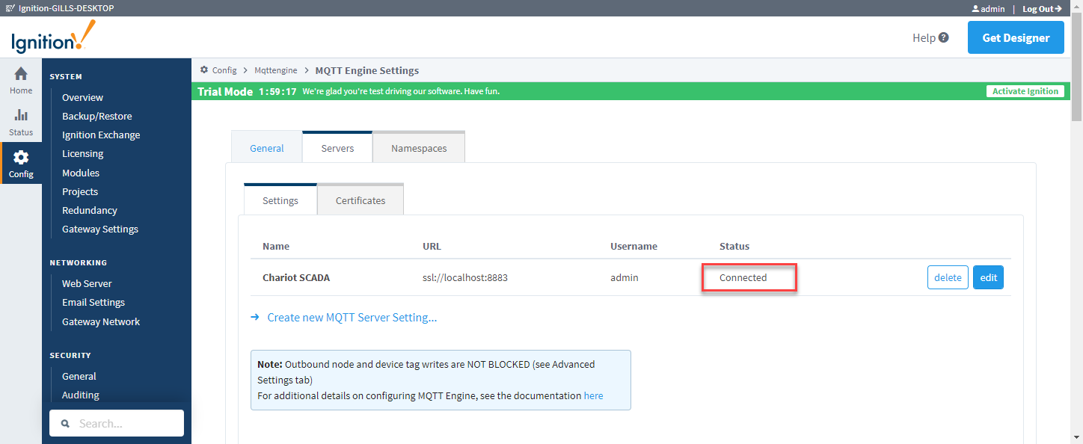Open Gateway Settings in sidebar
This screenshot has width=1083, height=444.
(x=100, y=229)
